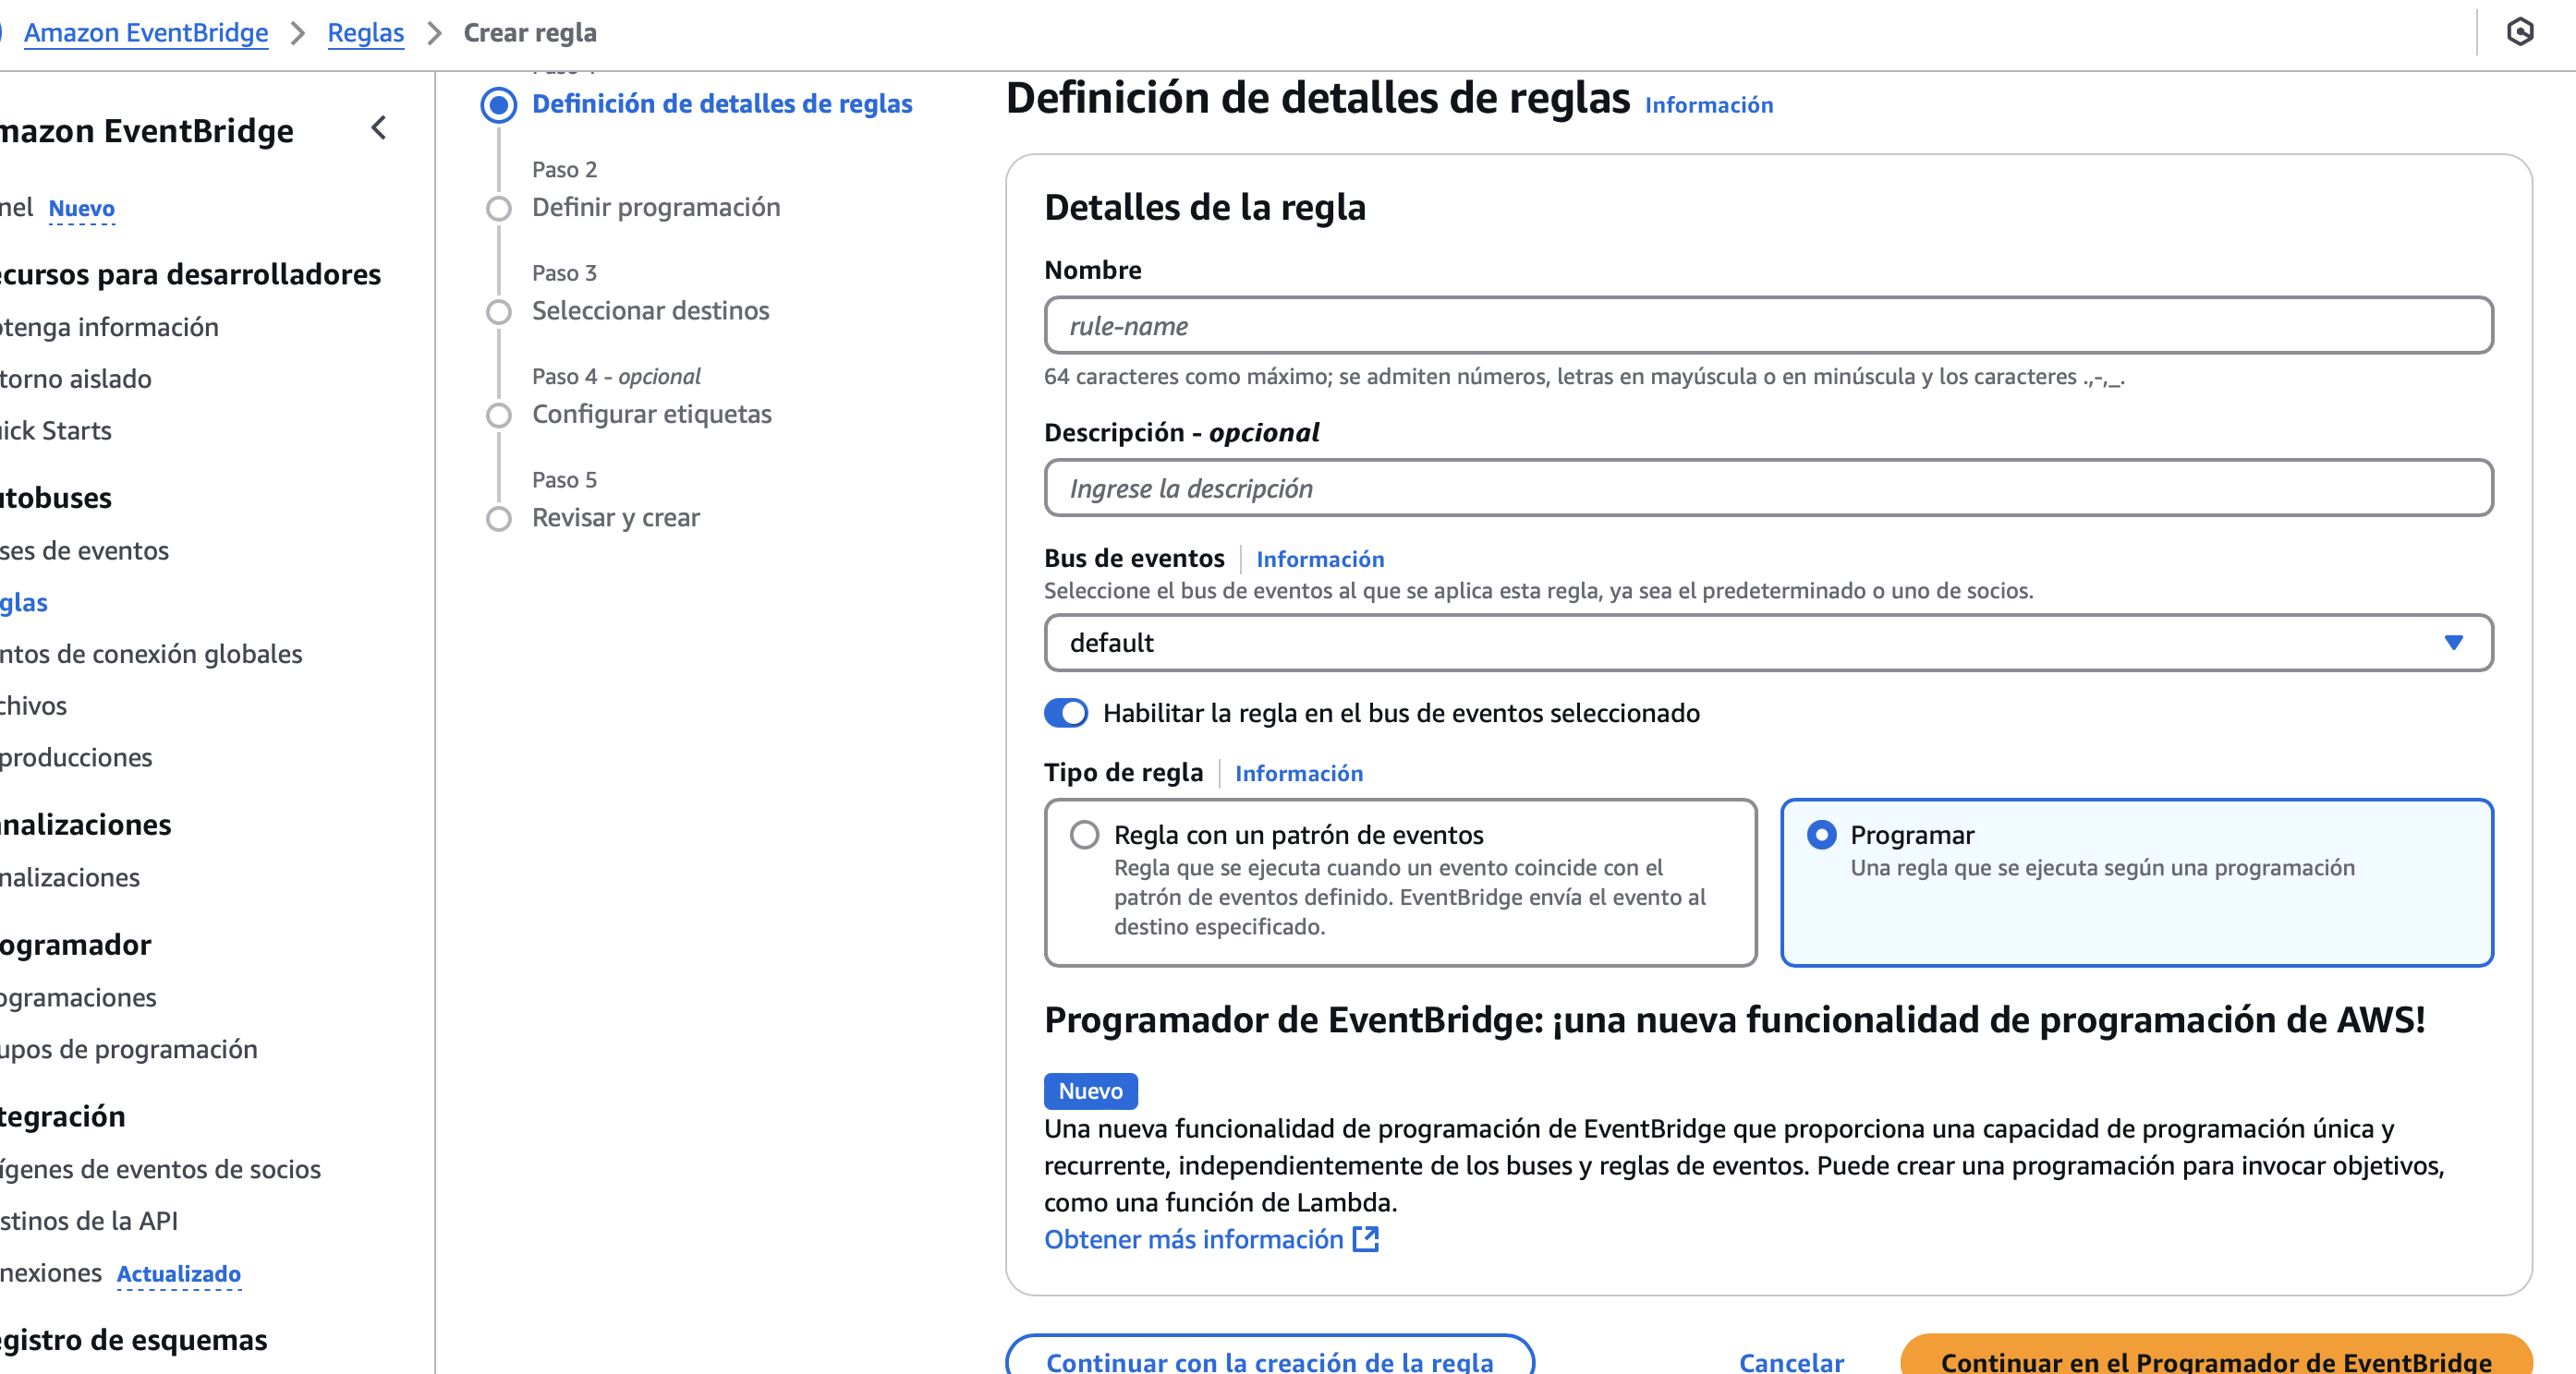2576x1374 pixels.
Task: Click Amazon EventBridge breadcrumb link
Action: [x=146, y=33]
